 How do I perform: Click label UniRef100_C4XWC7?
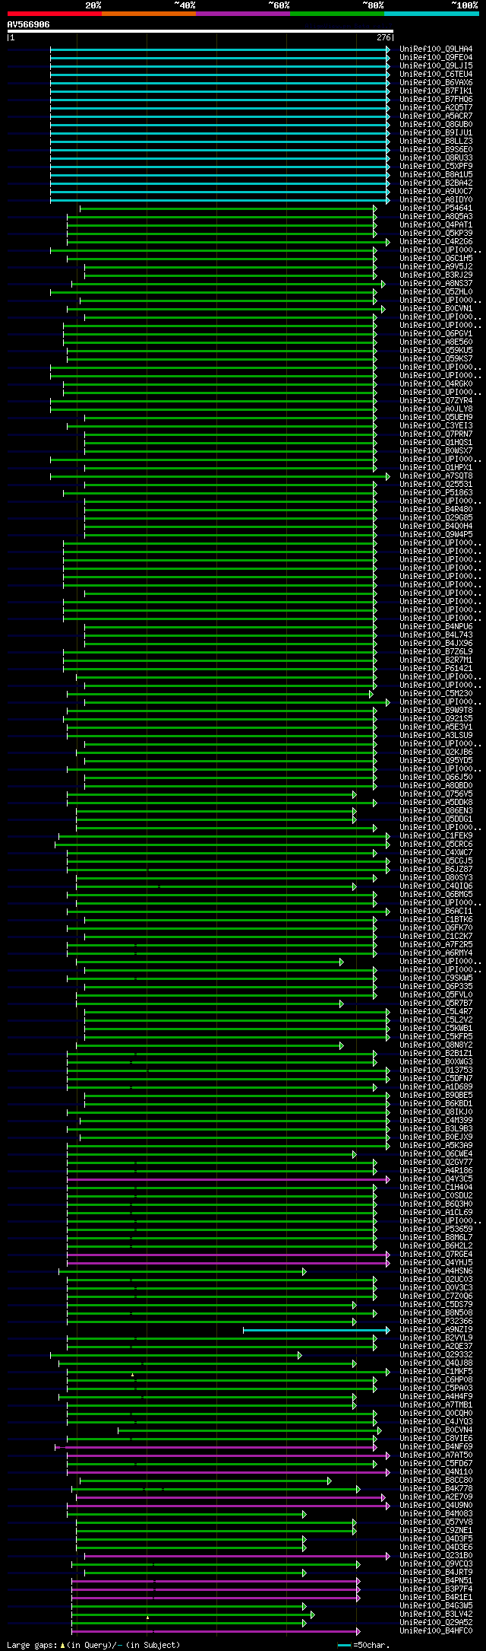click(436, 853)
